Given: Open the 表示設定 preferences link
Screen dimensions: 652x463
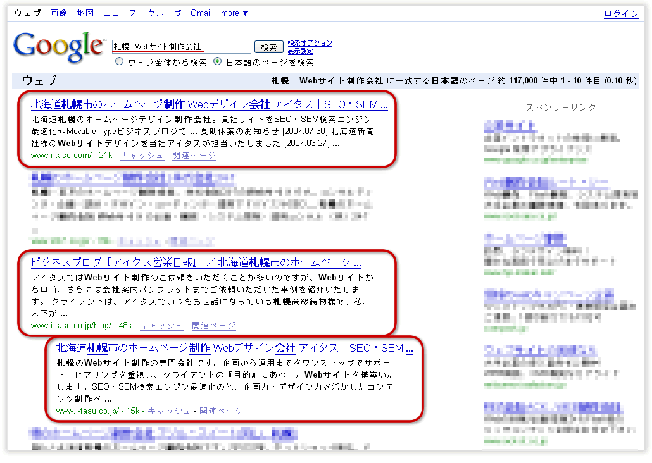Looking at the screenshot, I should [300, 51].
